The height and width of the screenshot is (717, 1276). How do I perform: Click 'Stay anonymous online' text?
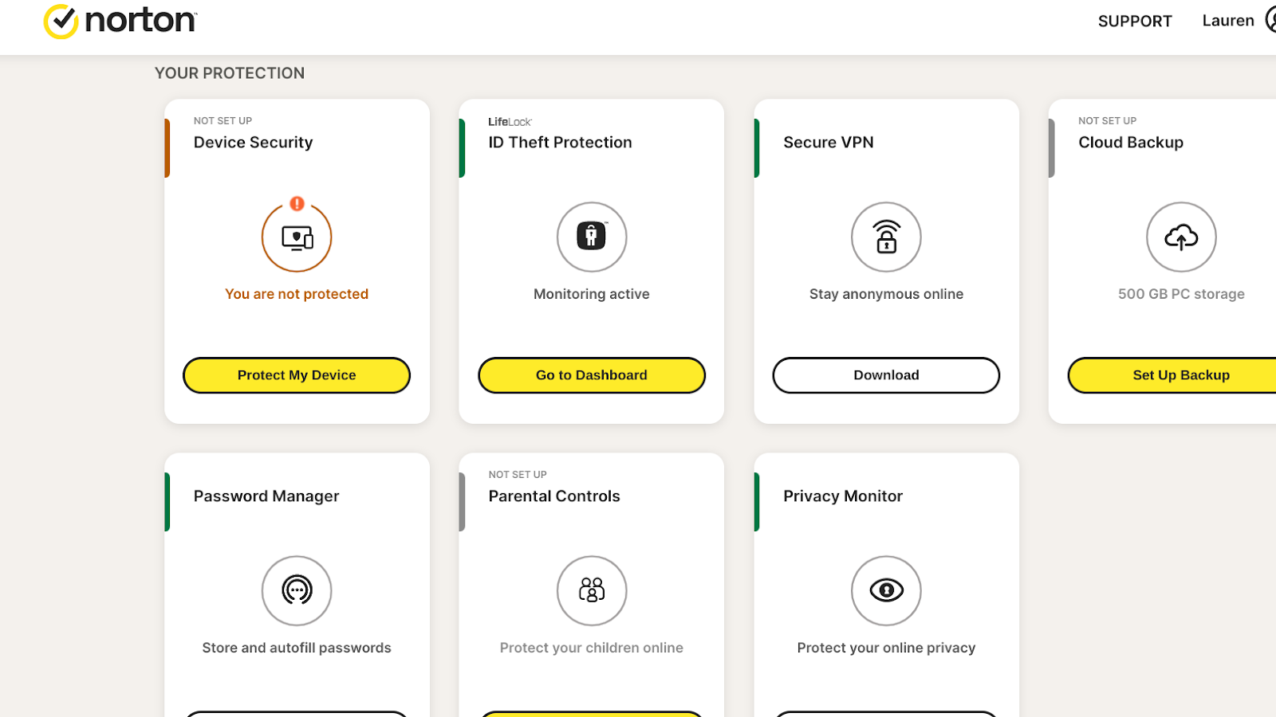pyautogui.click(x=886, y=294)
